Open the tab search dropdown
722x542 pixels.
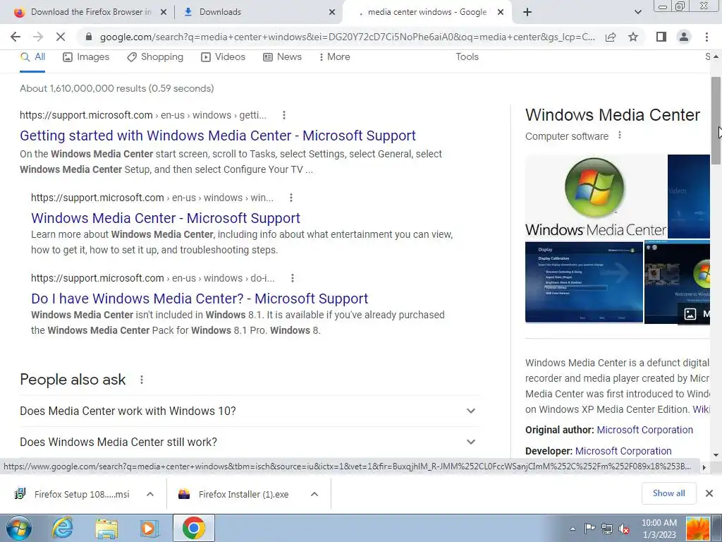[x=637, y=12]
